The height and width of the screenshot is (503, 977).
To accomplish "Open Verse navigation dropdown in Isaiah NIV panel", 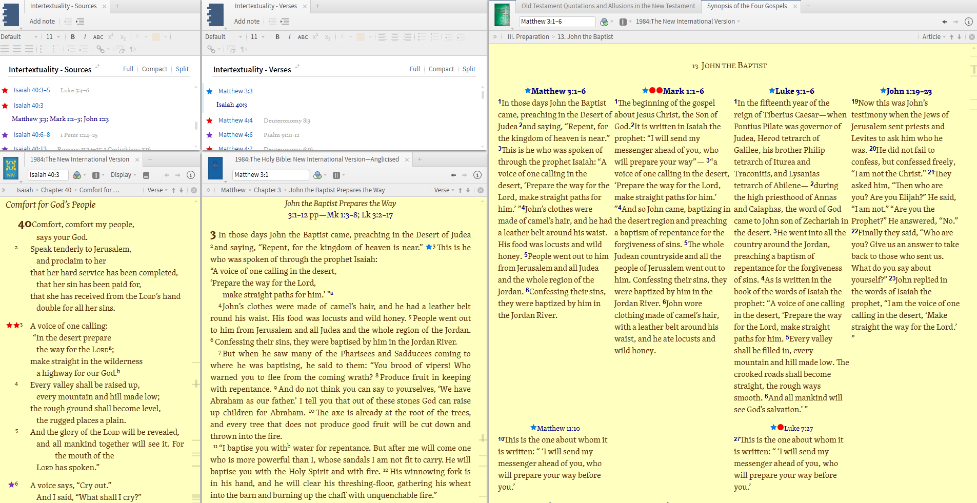I will [x=157, y=190].
